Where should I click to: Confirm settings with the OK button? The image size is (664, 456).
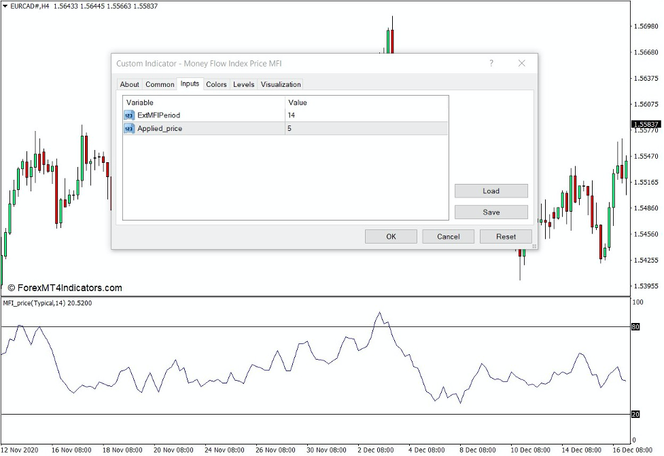click(391, 236)
